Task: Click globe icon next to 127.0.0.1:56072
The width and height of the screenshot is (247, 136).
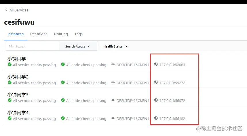Action: [x=156, y=100]
